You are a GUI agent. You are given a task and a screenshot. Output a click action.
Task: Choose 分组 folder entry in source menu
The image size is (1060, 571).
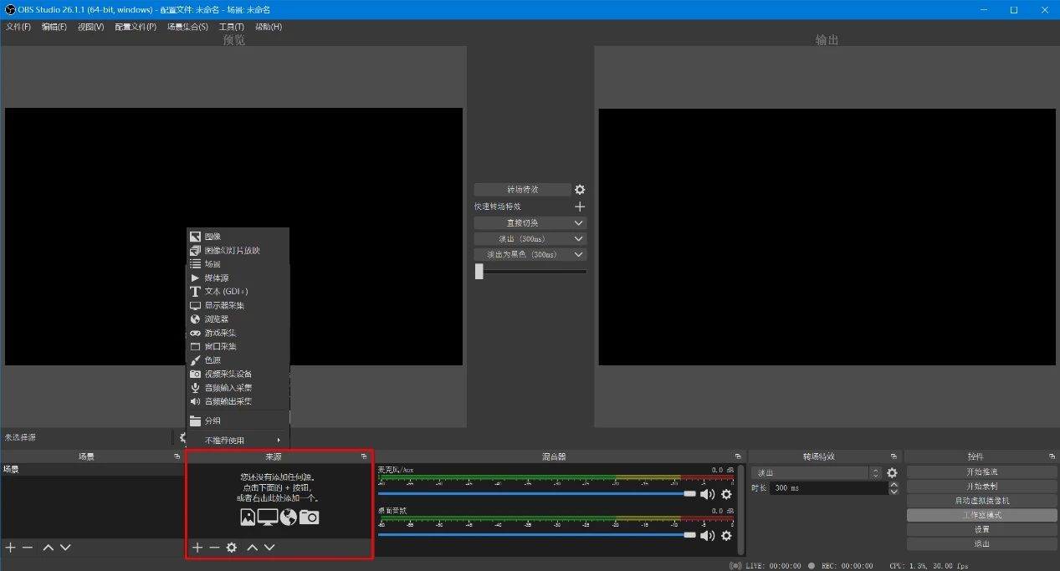tap(238, 421)
